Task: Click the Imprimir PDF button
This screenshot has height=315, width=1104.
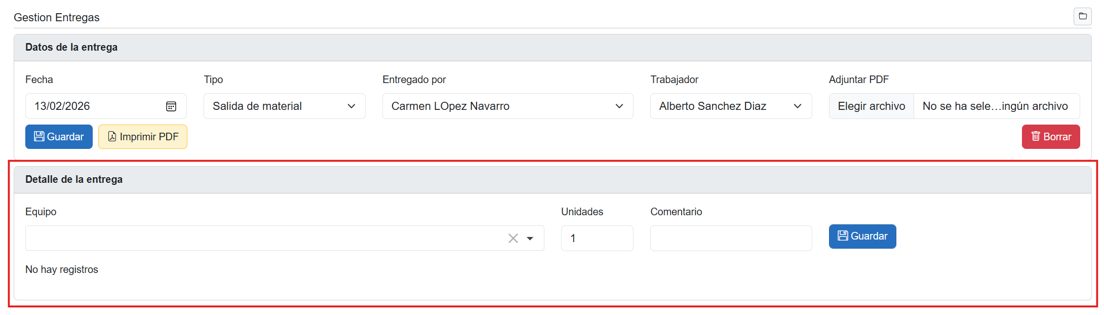Action: (x=143, y=137)
